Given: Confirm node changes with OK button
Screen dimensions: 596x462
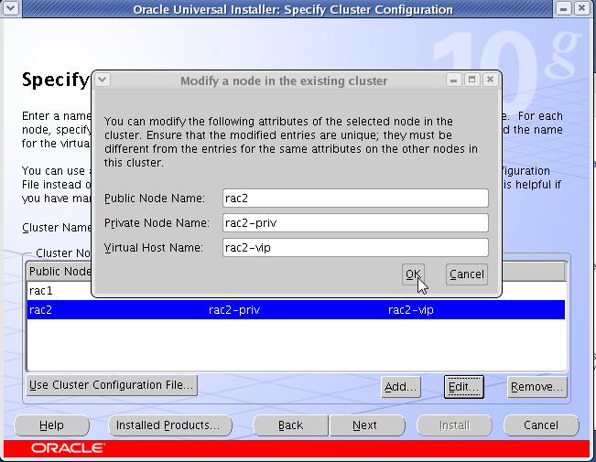Looking at the screenshot, I should point(413,274).
